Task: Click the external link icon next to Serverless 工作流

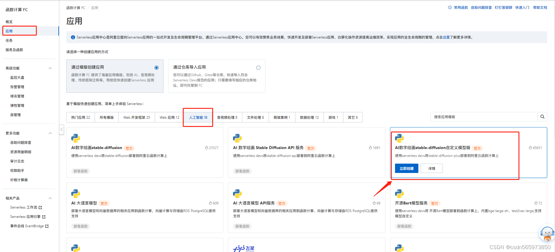Action: click(40, 207)
